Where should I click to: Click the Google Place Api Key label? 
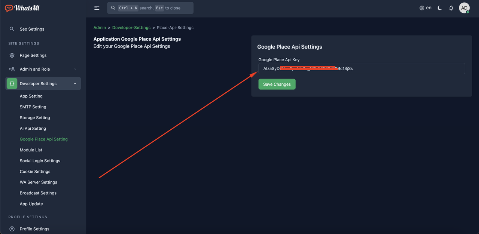(279, 60)
